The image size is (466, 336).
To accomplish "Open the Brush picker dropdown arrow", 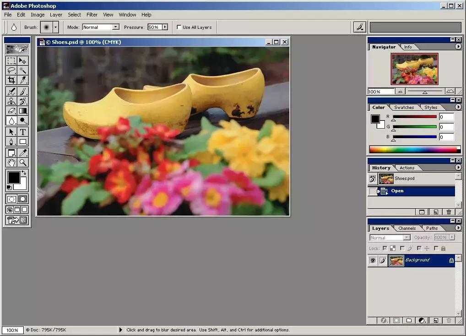I will pyautogui.click(x=56, y=27).
